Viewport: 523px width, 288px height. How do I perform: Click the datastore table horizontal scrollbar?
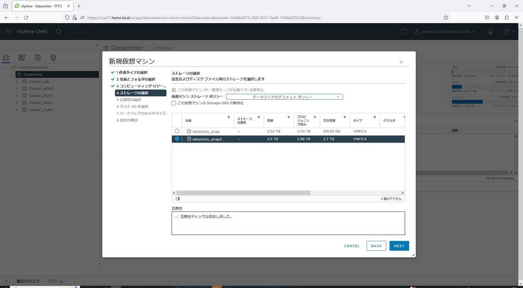(x=243, y=193)
